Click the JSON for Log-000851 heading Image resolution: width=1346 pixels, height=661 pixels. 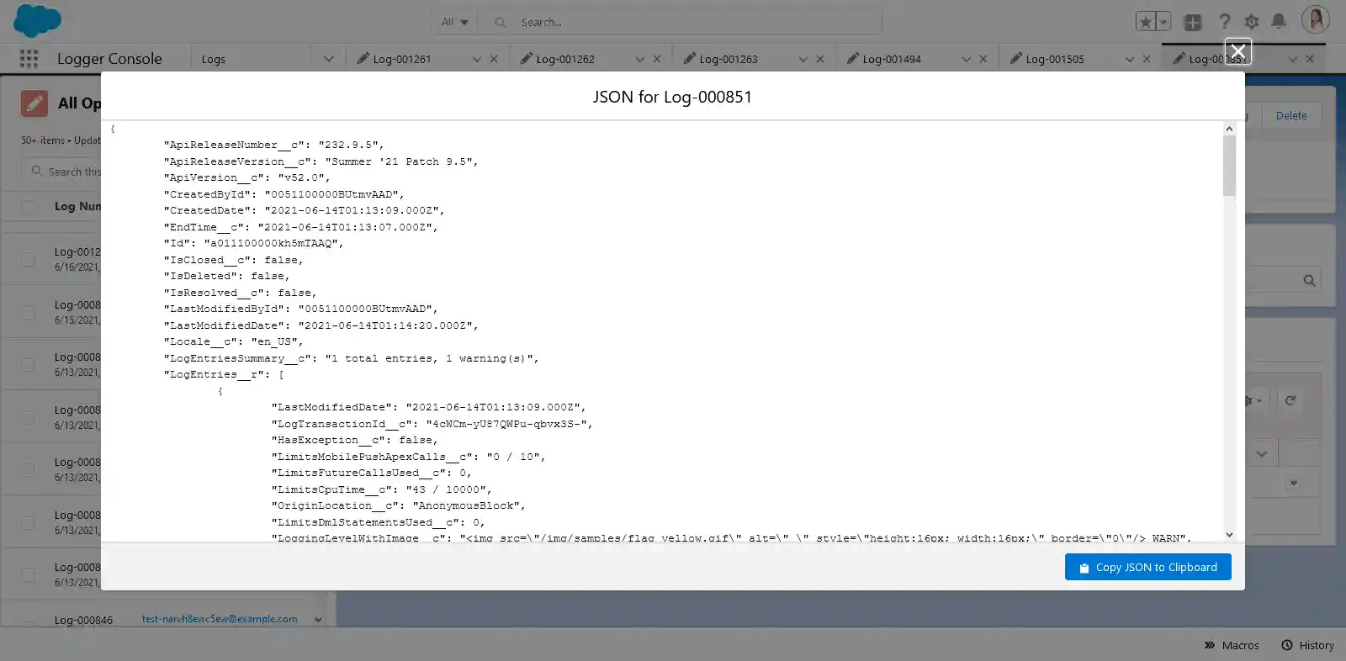tap(672, 97)
